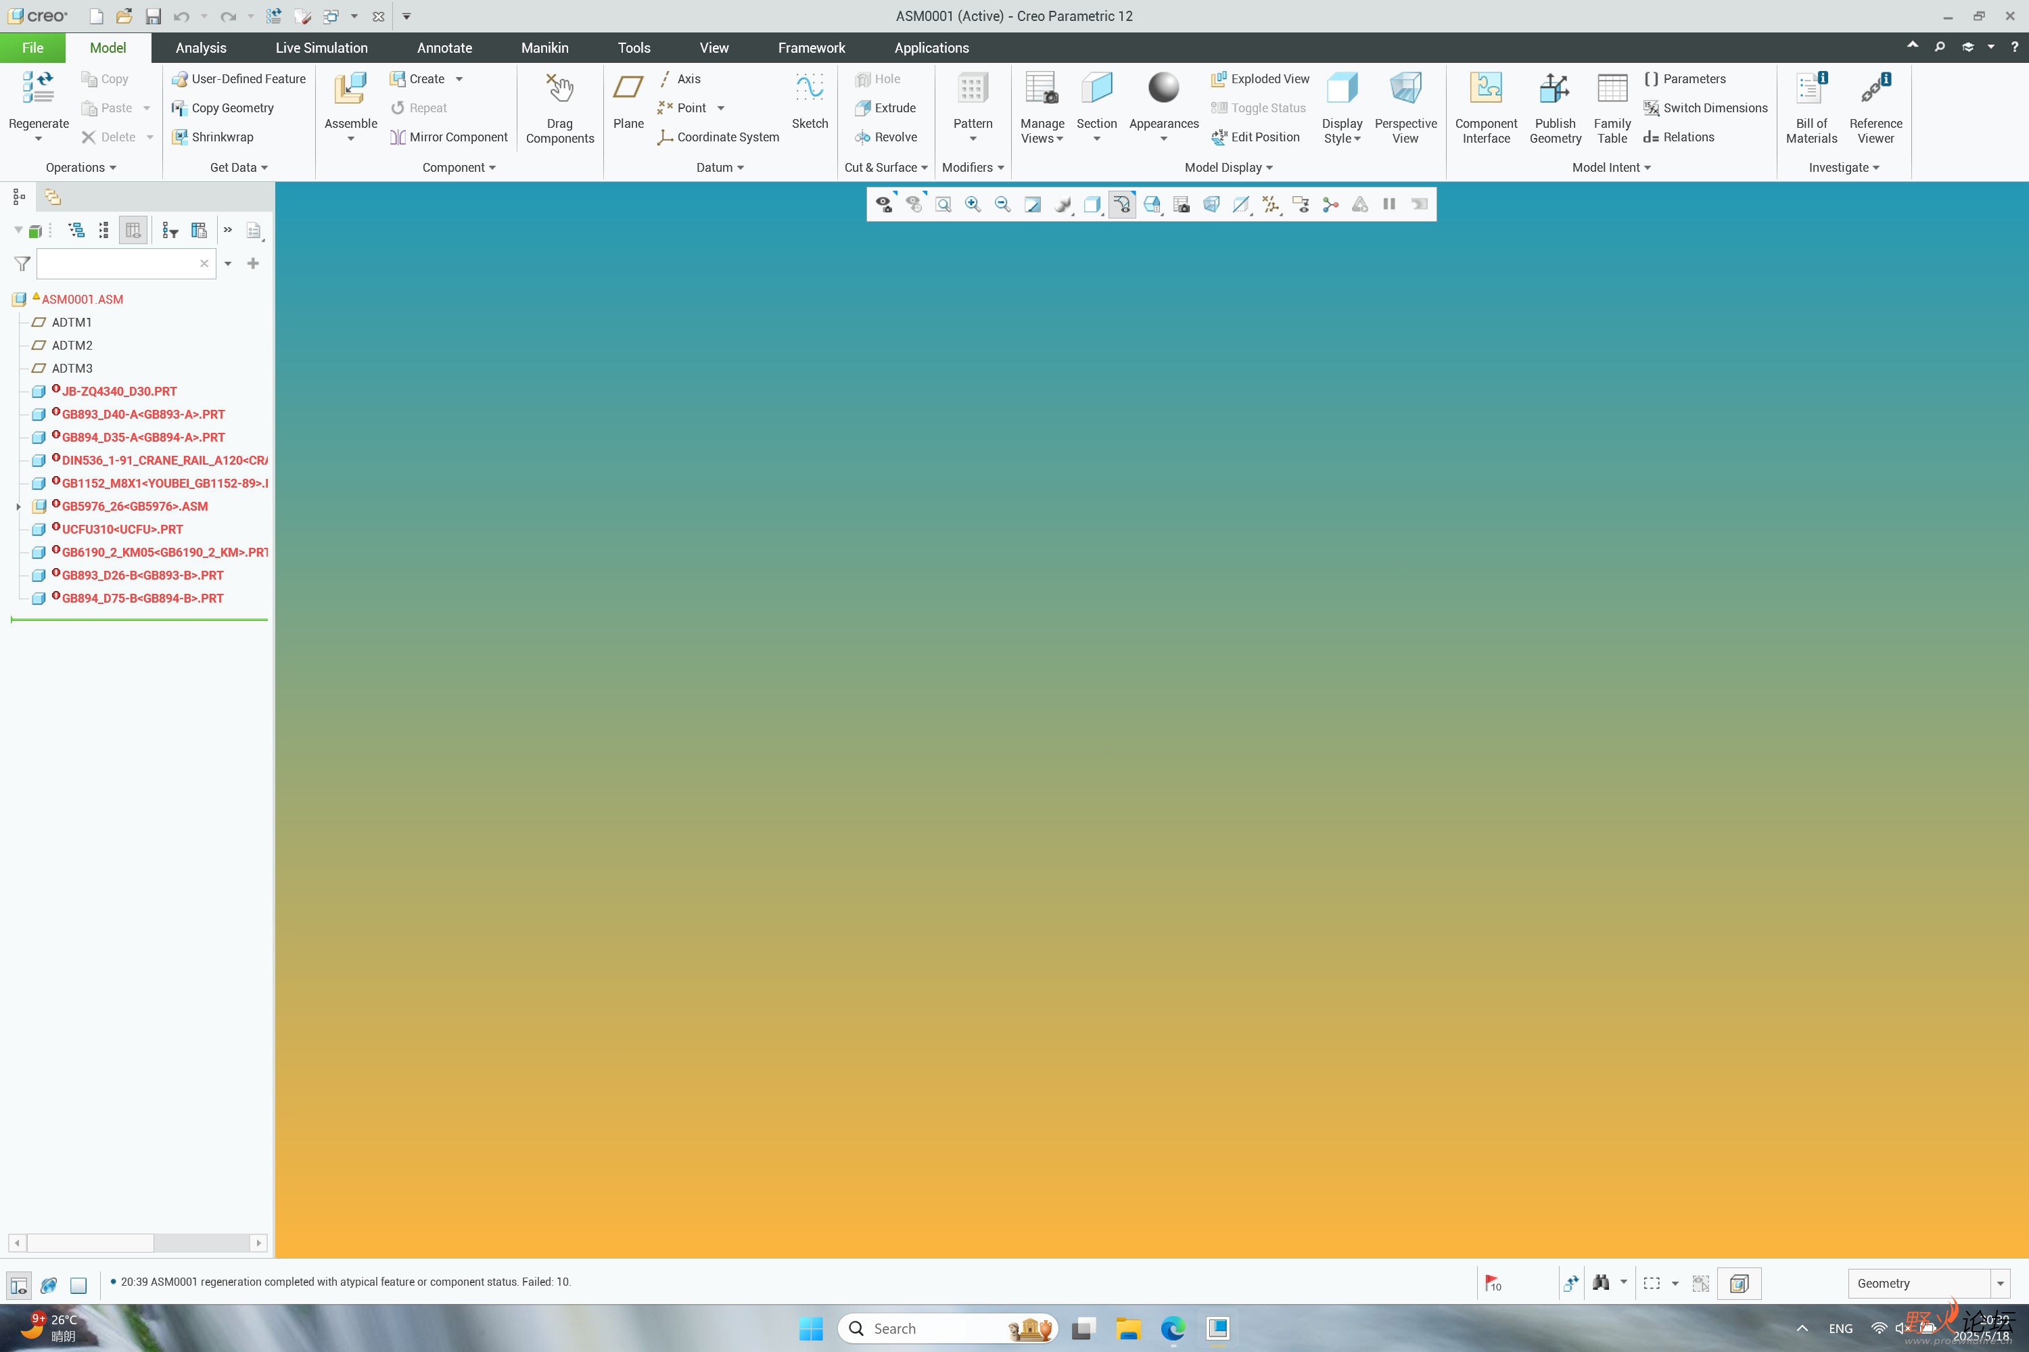Screen dimensions: 2029x1352
Task: Open the Appearances color sphere
Action: click(x=1163, y=87)
